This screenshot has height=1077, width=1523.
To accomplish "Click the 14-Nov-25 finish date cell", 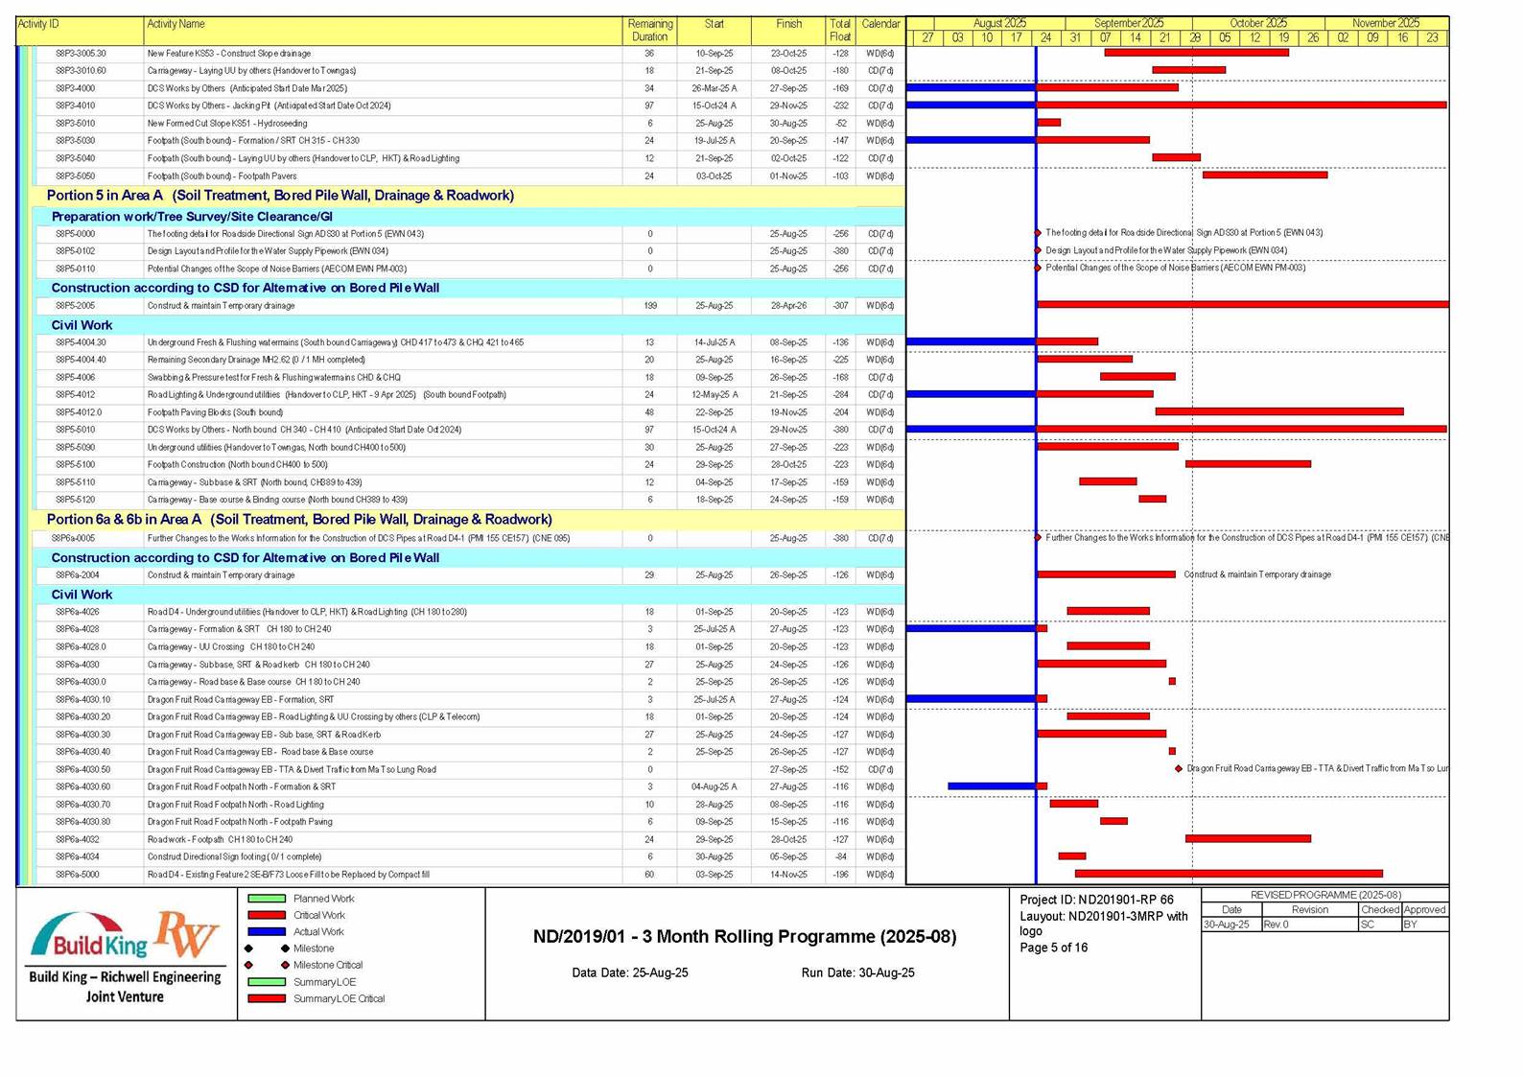I will point(788,875).
